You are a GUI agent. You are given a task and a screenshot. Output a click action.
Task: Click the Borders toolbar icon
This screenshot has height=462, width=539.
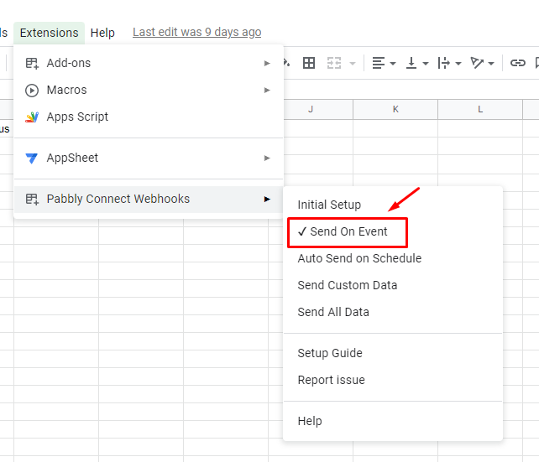click(x=309, y=63)
